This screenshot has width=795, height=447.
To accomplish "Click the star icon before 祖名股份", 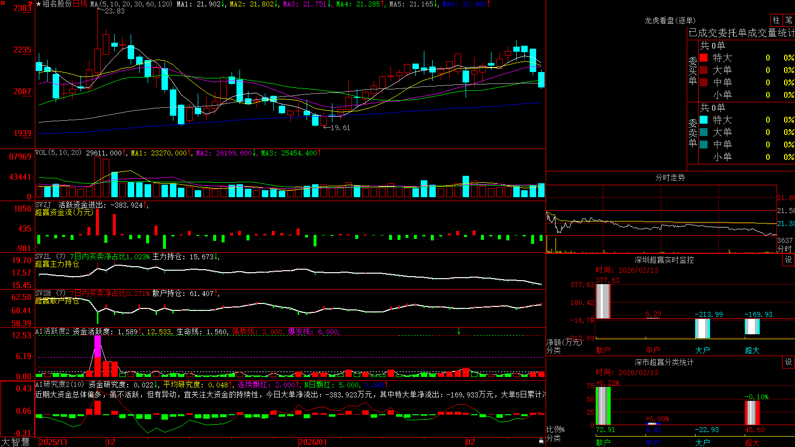I will [39, 4].
